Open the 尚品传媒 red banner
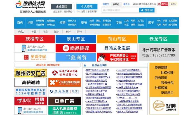193x115 pixels. [x=76, y=48]
